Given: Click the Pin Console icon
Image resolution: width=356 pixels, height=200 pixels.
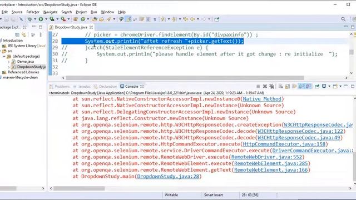Looking at the screenshot, I should (x=317, y=87).
